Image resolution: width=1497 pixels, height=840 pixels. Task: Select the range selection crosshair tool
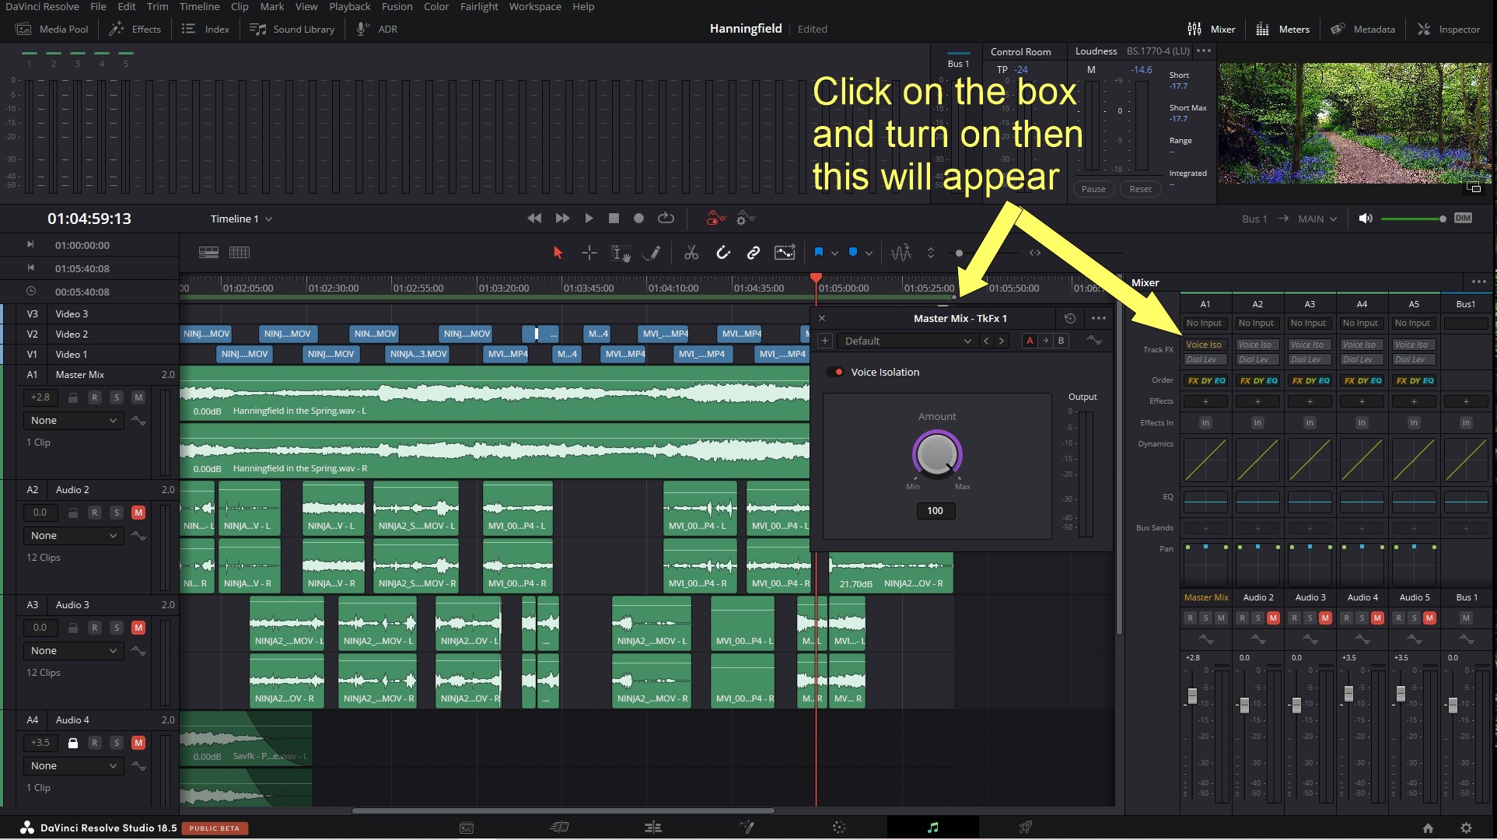pyautogui.click(x=589, y=253)
